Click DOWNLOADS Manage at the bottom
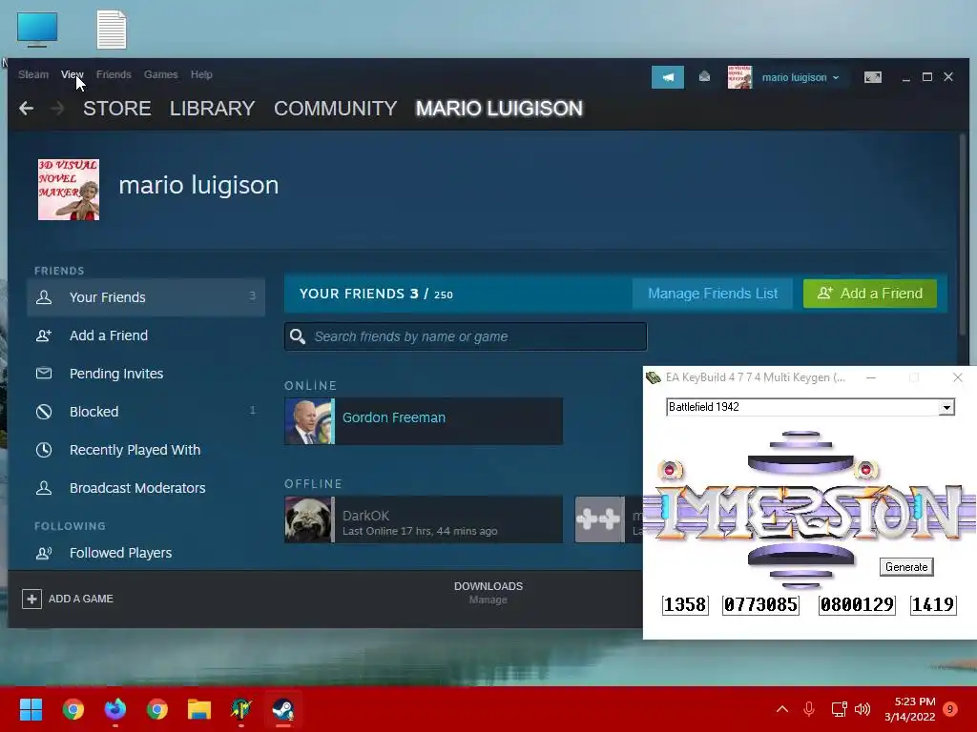 (x=488, y=593)
